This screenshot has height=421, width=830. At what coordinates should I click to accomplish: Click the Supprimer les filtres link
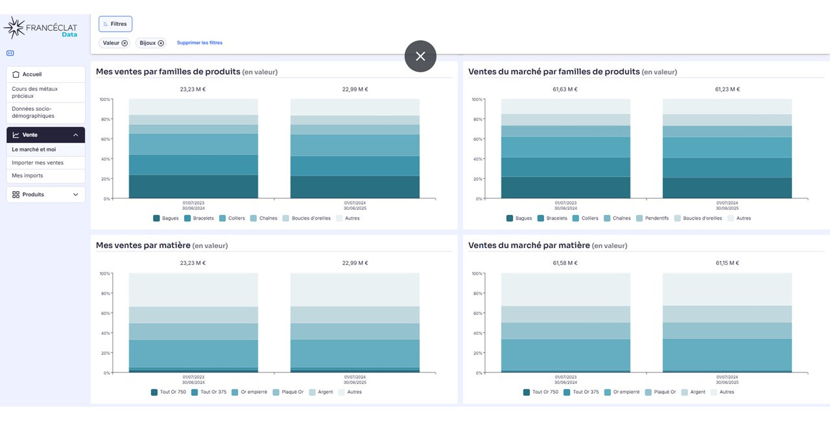pyautogui.click(x=200, y=43)
